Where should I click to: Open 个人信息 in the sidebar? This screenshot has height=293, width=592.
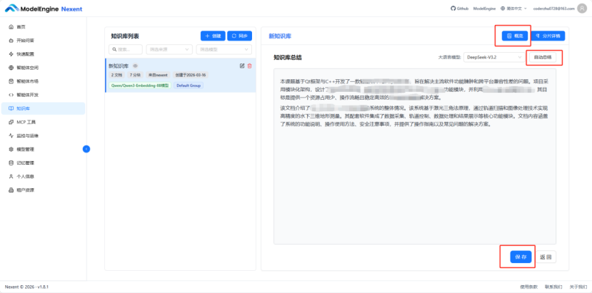[x=43, y=176]
